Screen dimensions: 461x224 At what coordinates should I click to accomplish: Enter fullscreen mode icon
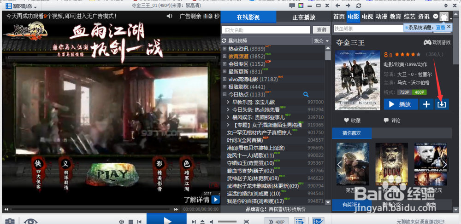click(246, 222)
